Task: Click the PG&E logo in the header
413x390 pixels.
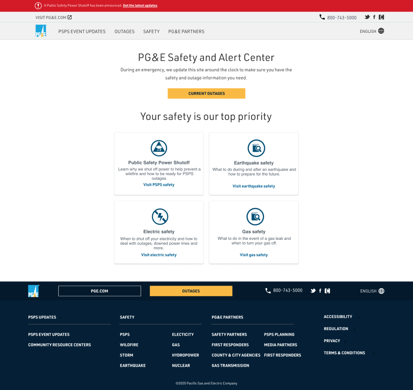Action: click(x=41, y=31)
